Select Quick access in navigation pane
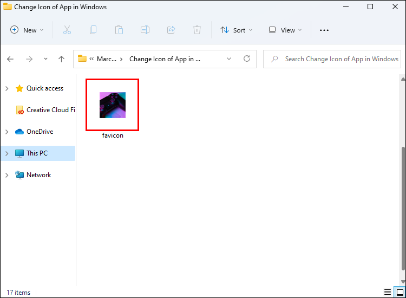This screenshot has width=406, height=298. pyautogui.click(x=45, y=88)
